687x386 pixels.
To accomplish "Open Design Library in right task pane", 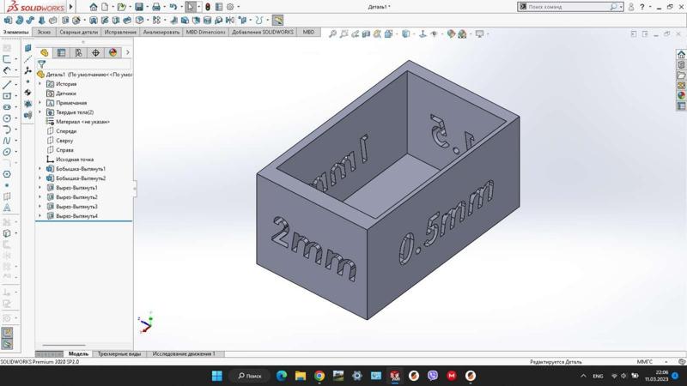I will point(681,65).
